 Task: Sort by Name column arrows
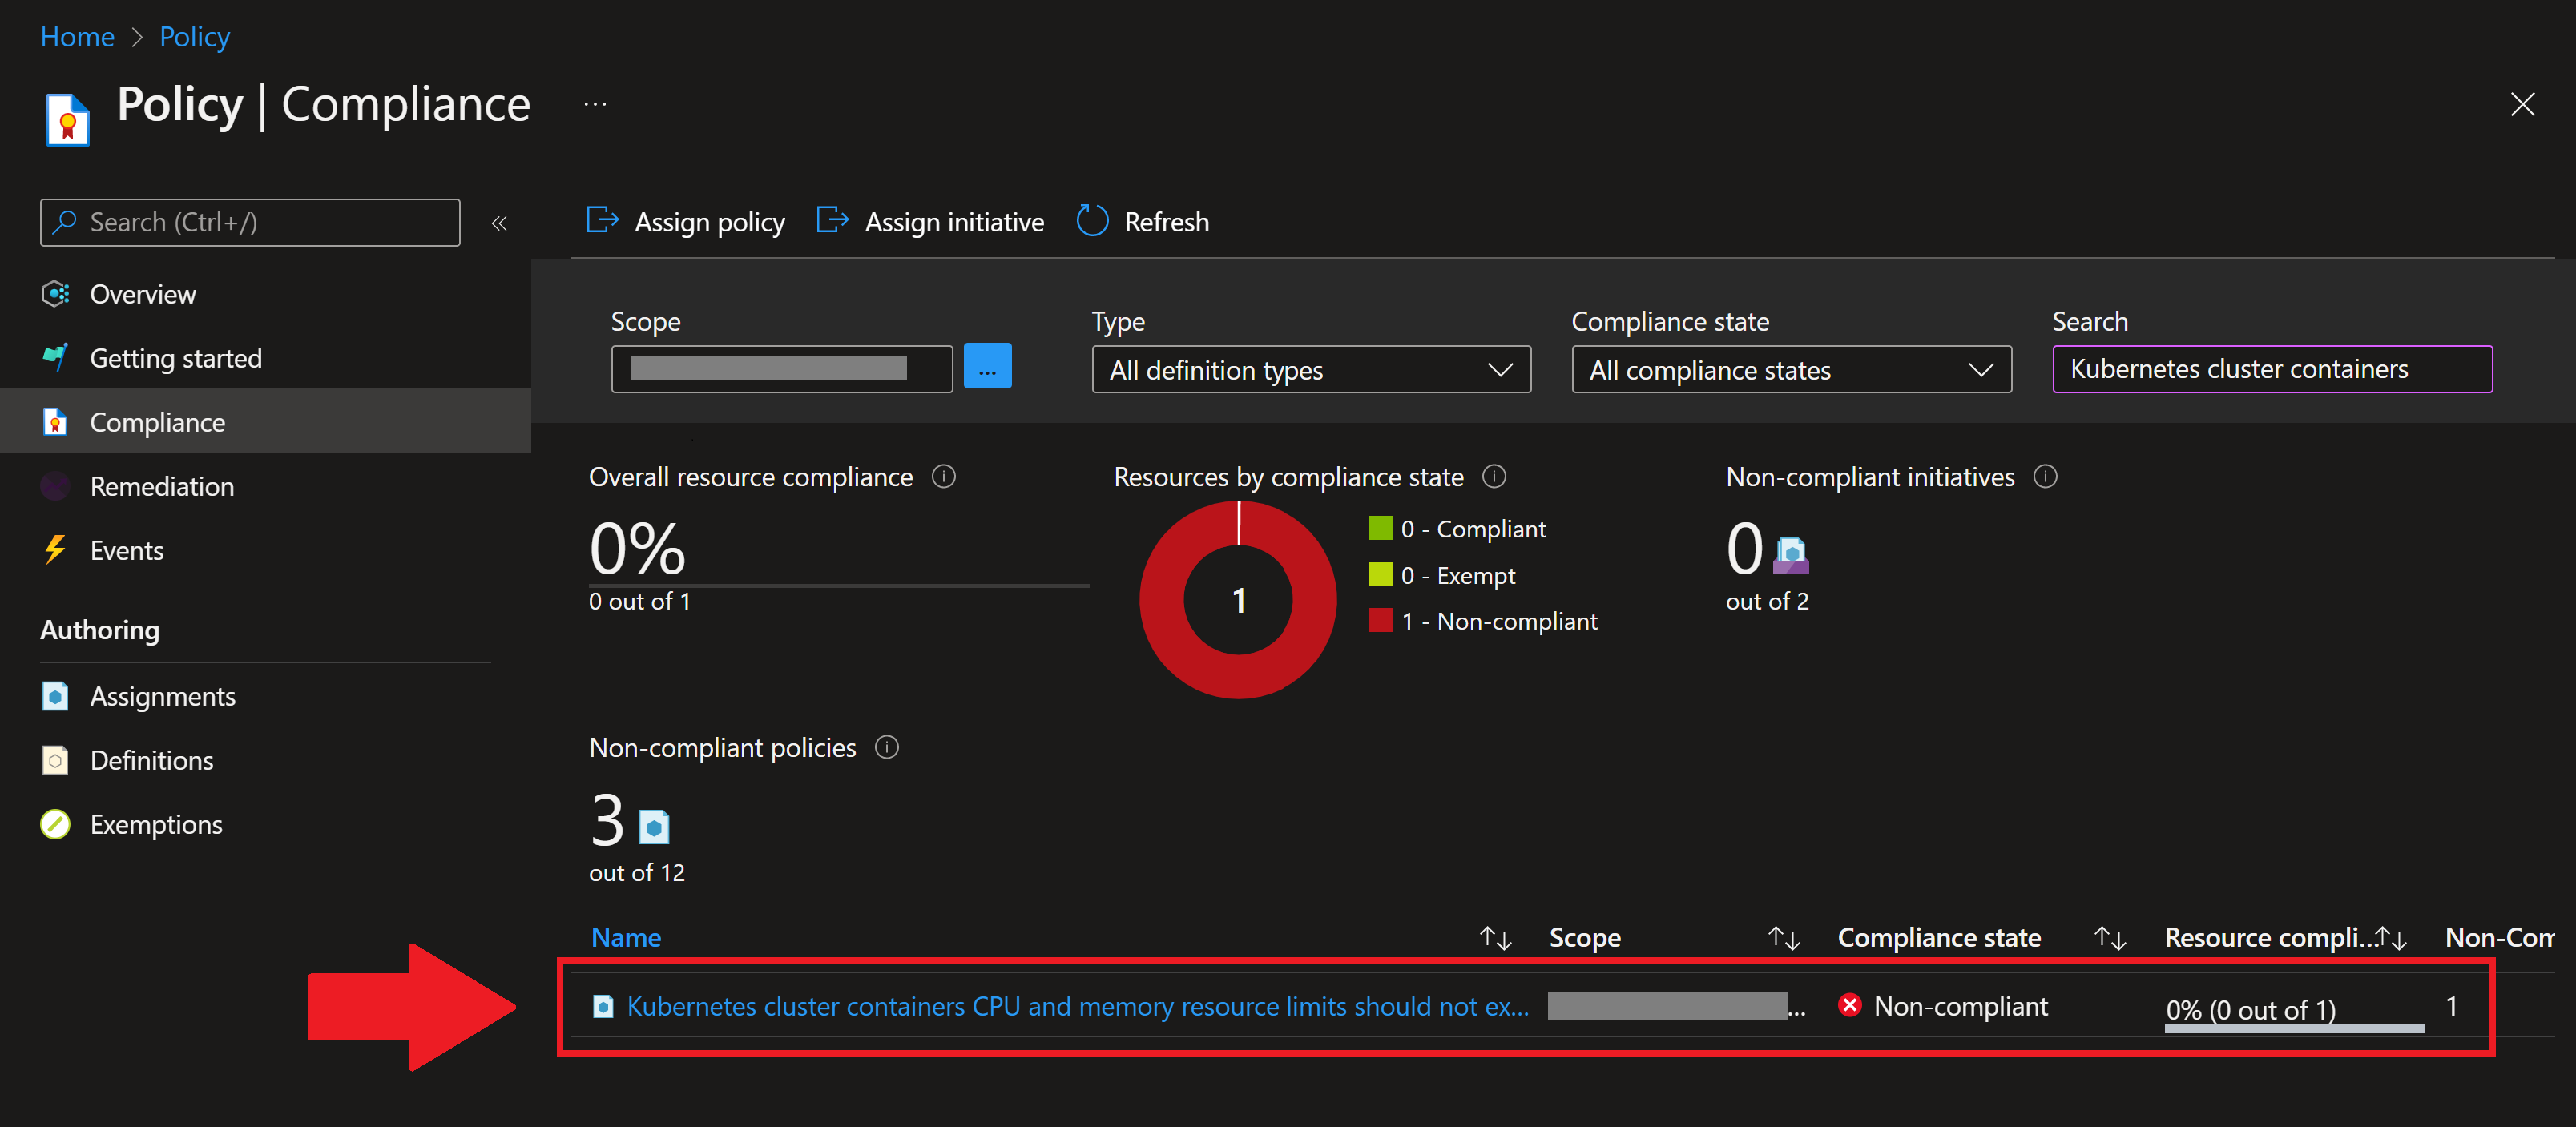click(x=1494, y=937)
